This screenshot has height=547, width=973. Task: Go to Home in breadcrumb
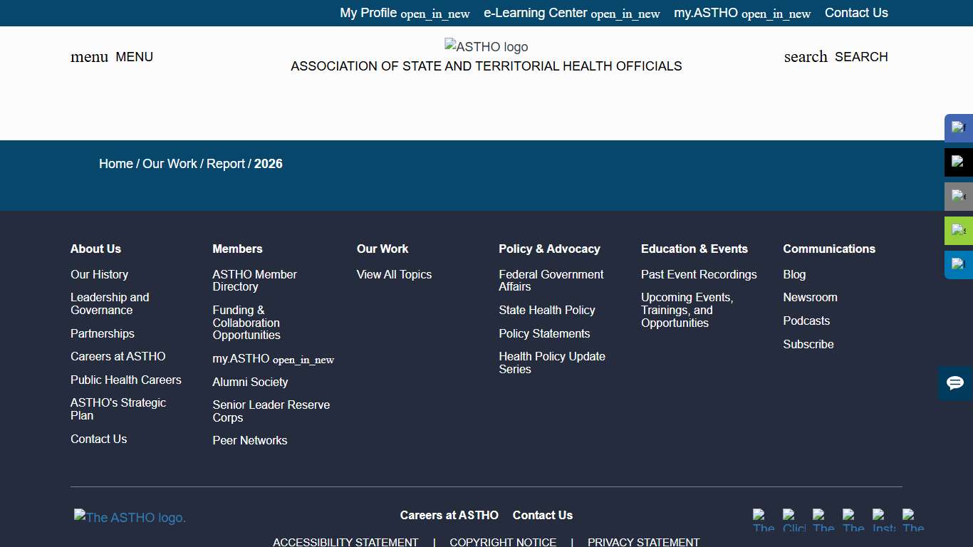[x=115, y=164]
